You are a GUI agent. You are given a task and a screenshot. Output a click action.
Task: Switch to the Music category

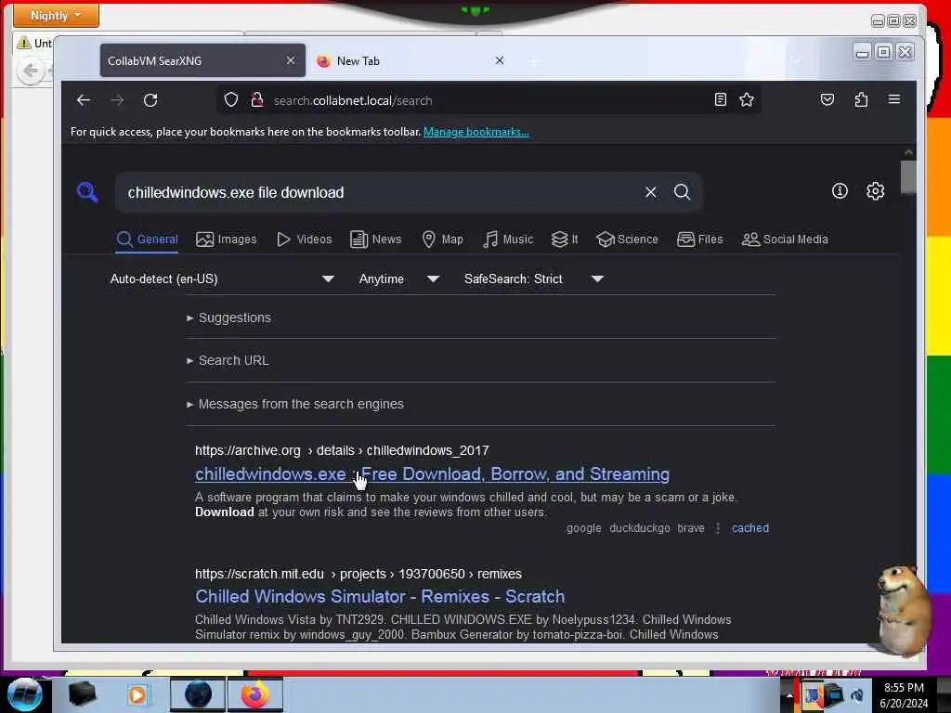(508, 240)
